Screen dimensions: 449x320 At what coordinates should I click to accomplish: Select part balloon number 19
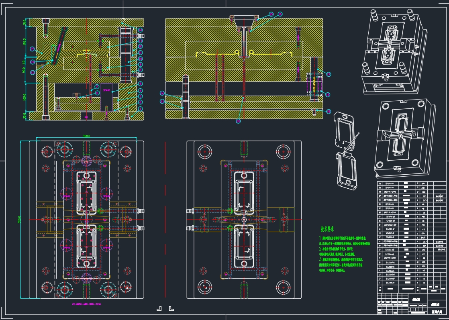point(329,112)
